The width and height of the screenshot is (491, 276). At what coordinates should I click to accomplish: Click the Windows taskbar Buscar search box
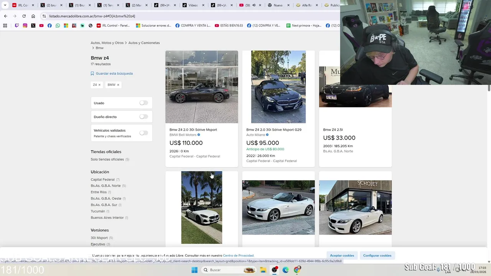229,270
